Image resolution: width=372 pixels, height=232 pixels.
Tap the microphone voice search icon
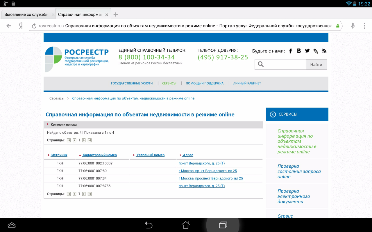click(353, 26)
